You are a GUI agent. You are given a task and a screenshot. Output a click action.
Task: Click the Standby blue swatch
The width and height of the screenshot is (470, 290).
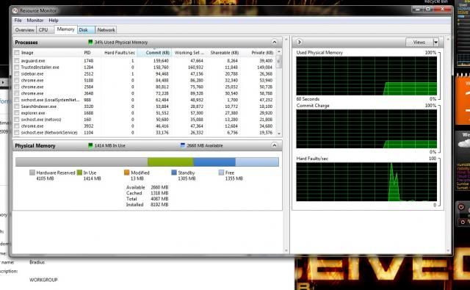(174, 173)
